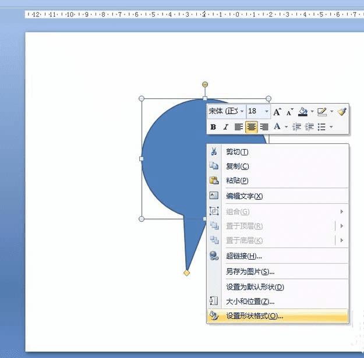This screenshot has height=358, width=364.
Task: Toggle Italic formatting in mini toolbar
Action: tap(225, 127)
